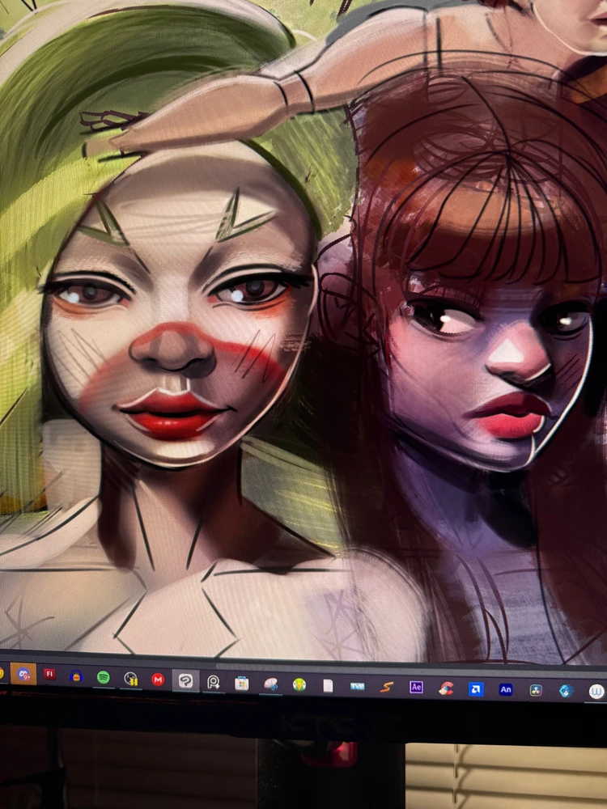Open DaVinci Resolve from taskbar
This screenshot has height=809, width=607.
tap(536, 690)
